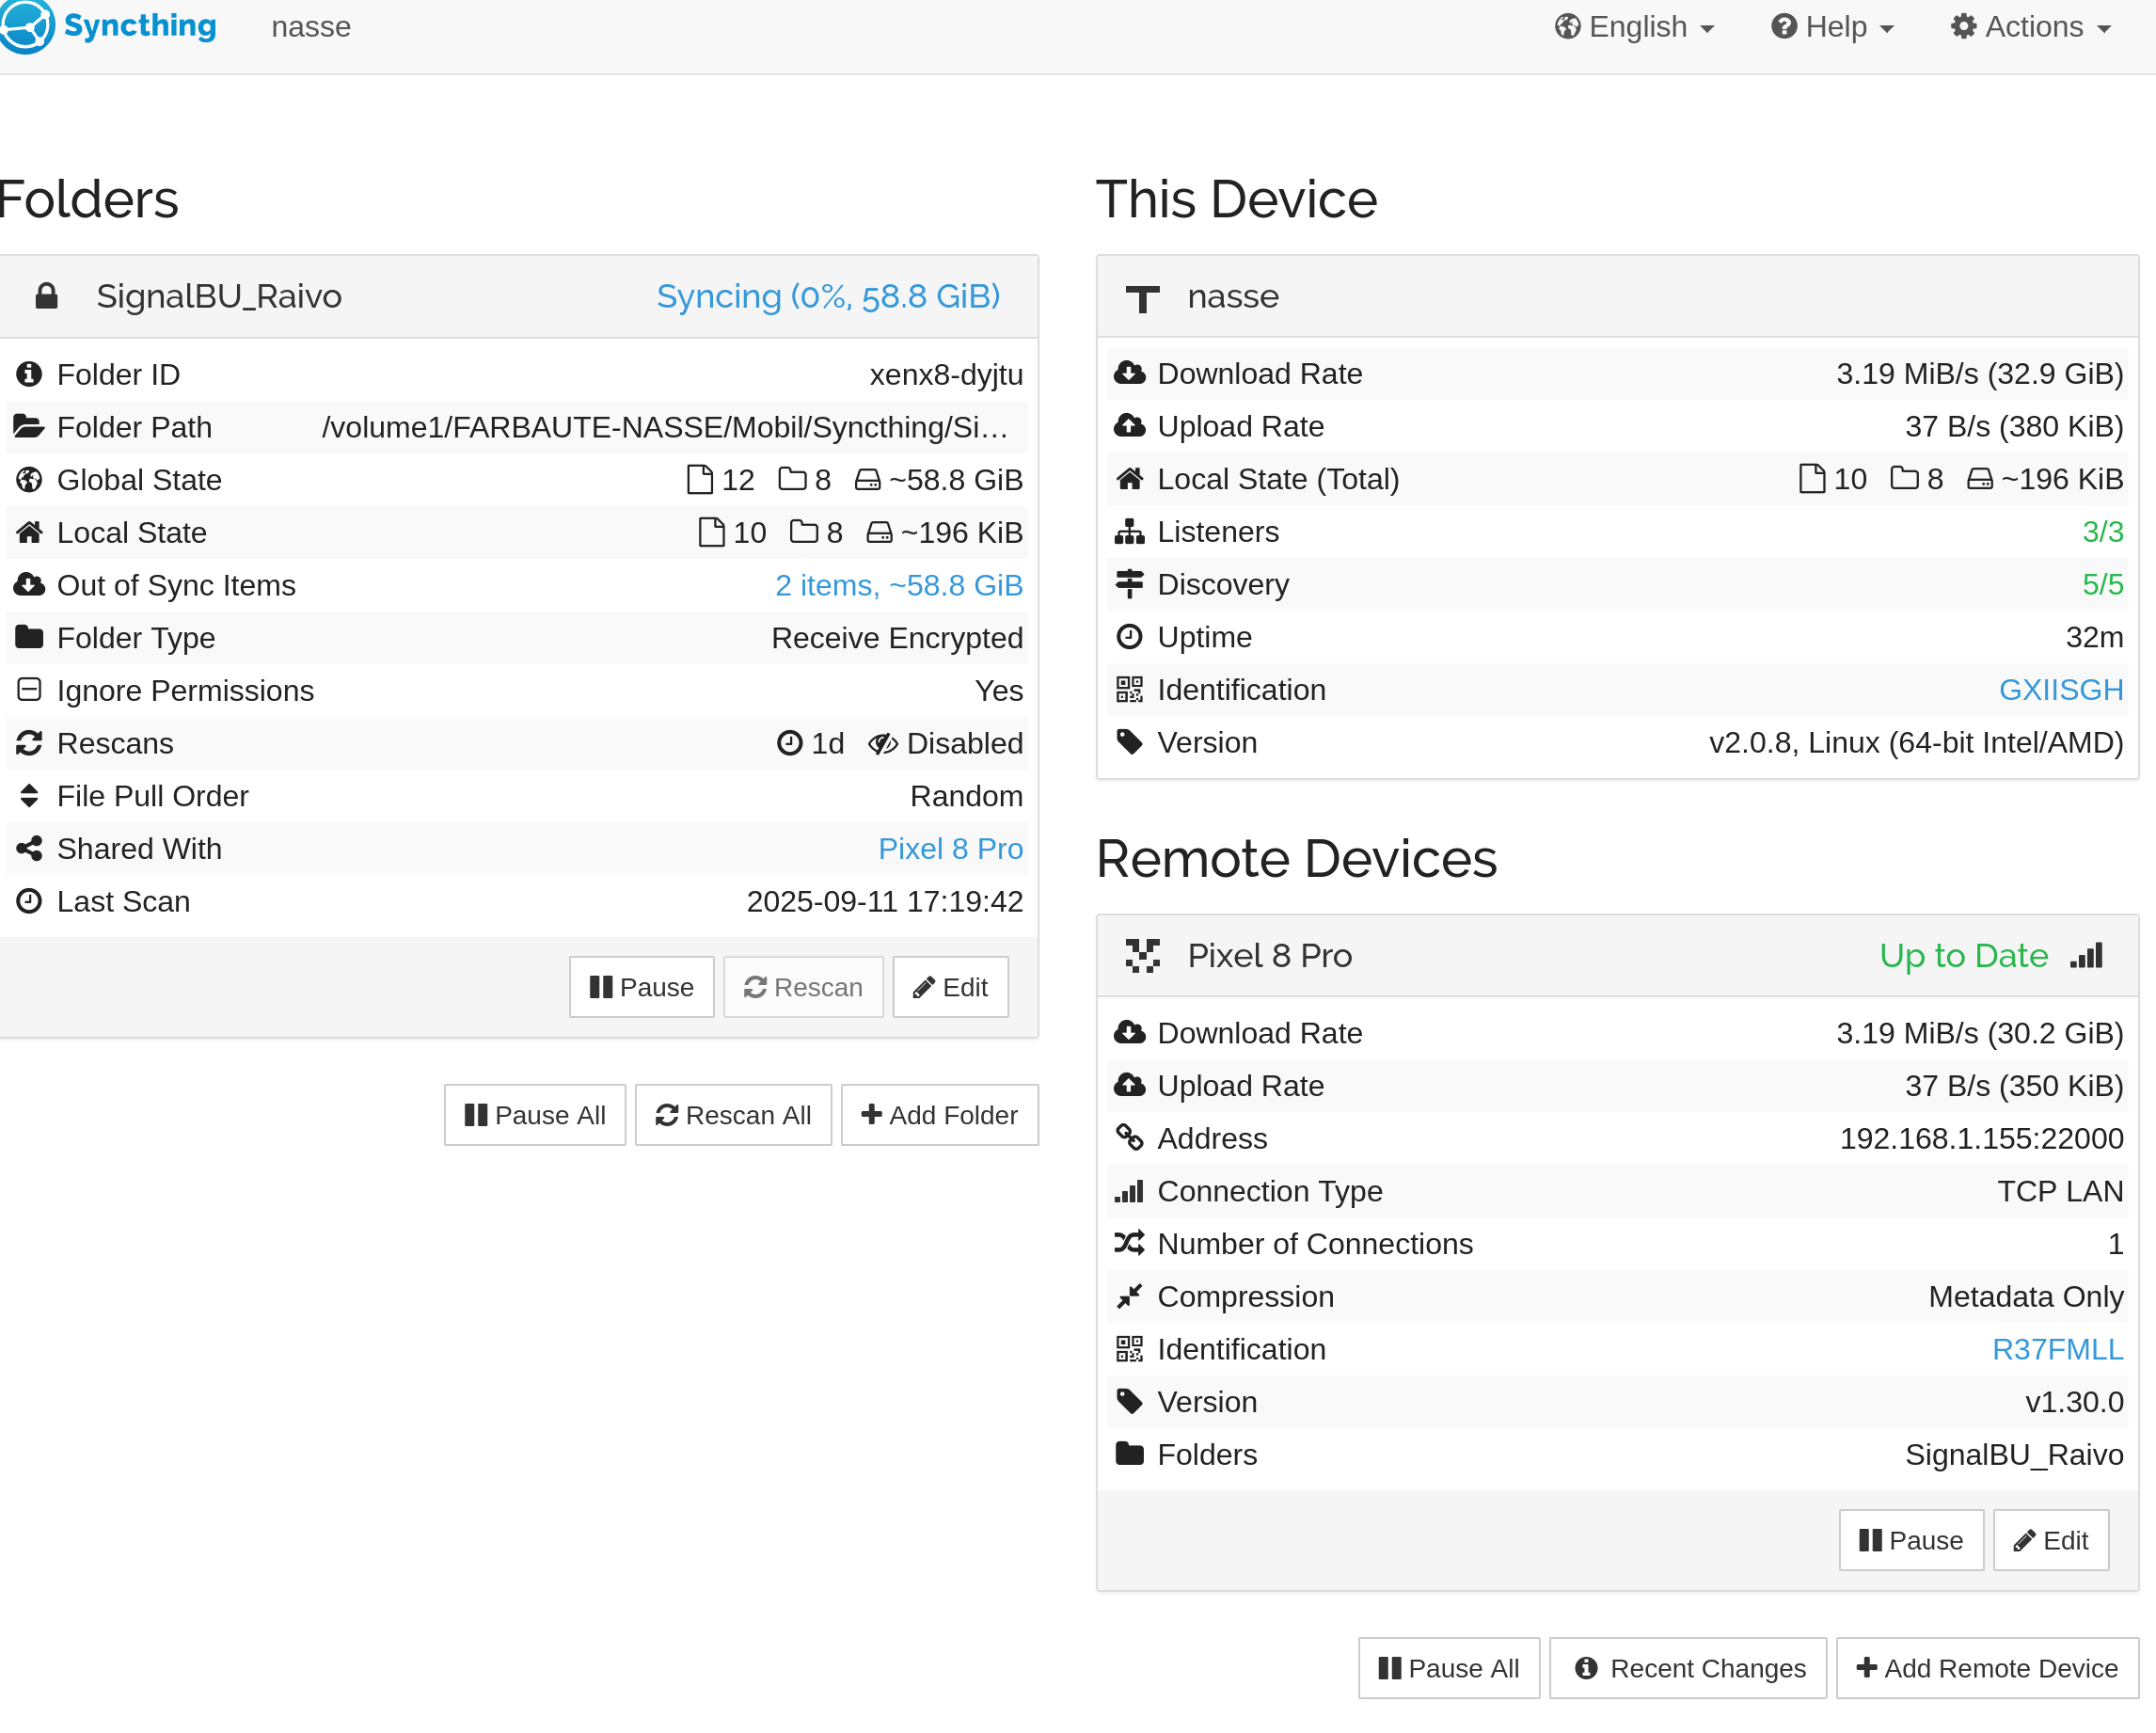Collapse the SignalBU_Raivo folder panel header

pos(519,297)
